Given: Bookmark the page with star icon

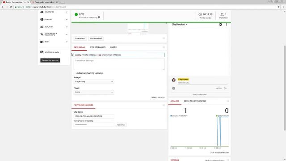Looking at the screenshot, I should coord(278,7).
